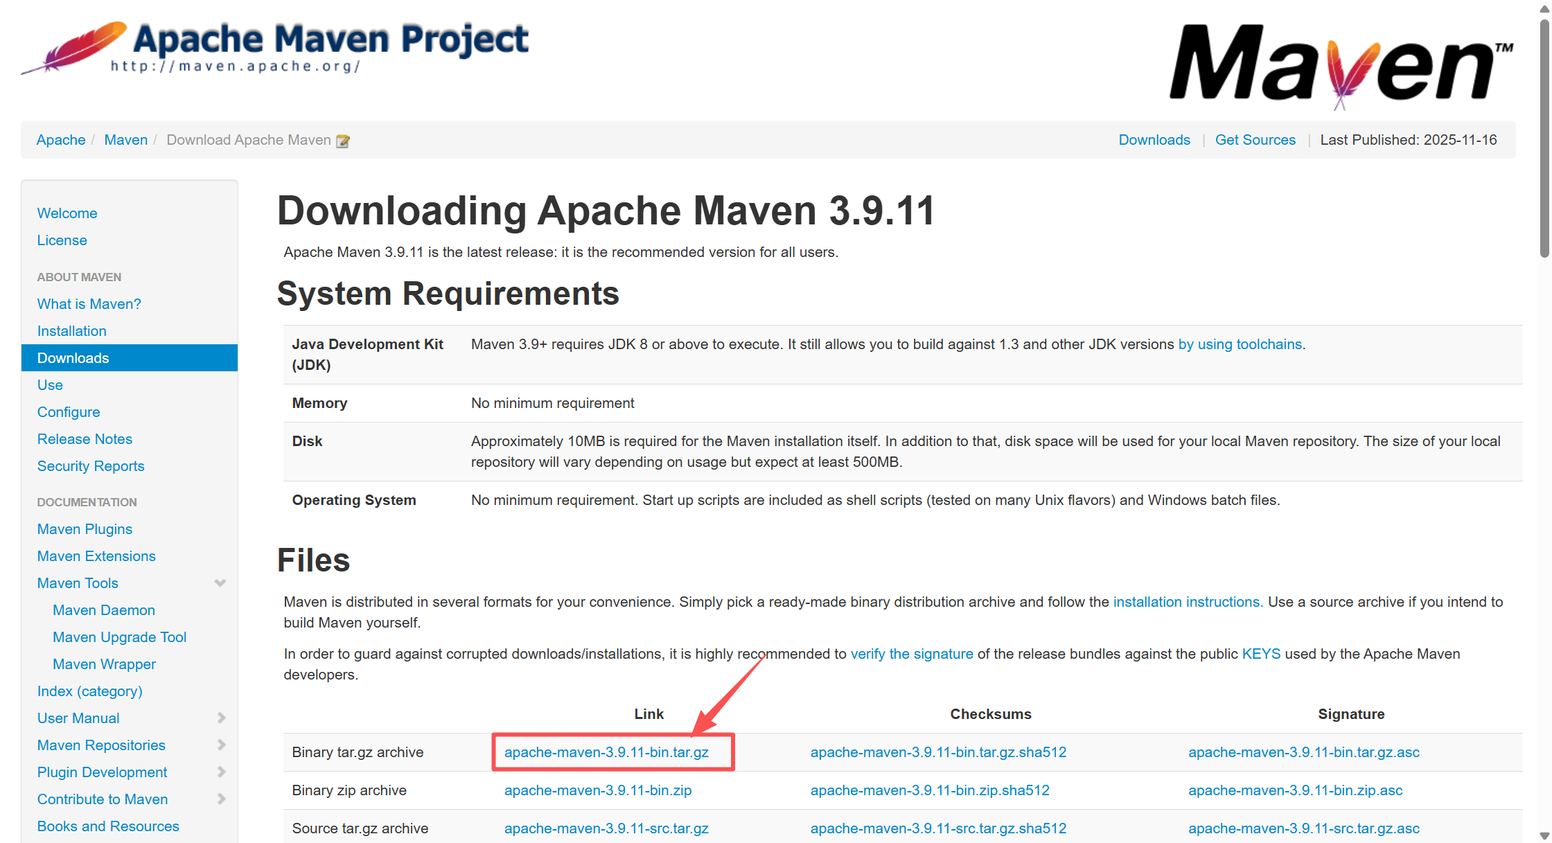Click the Apache Maven Project feather logo
Viewport: 1552px width, 843px height.
[x=275, y=47]
